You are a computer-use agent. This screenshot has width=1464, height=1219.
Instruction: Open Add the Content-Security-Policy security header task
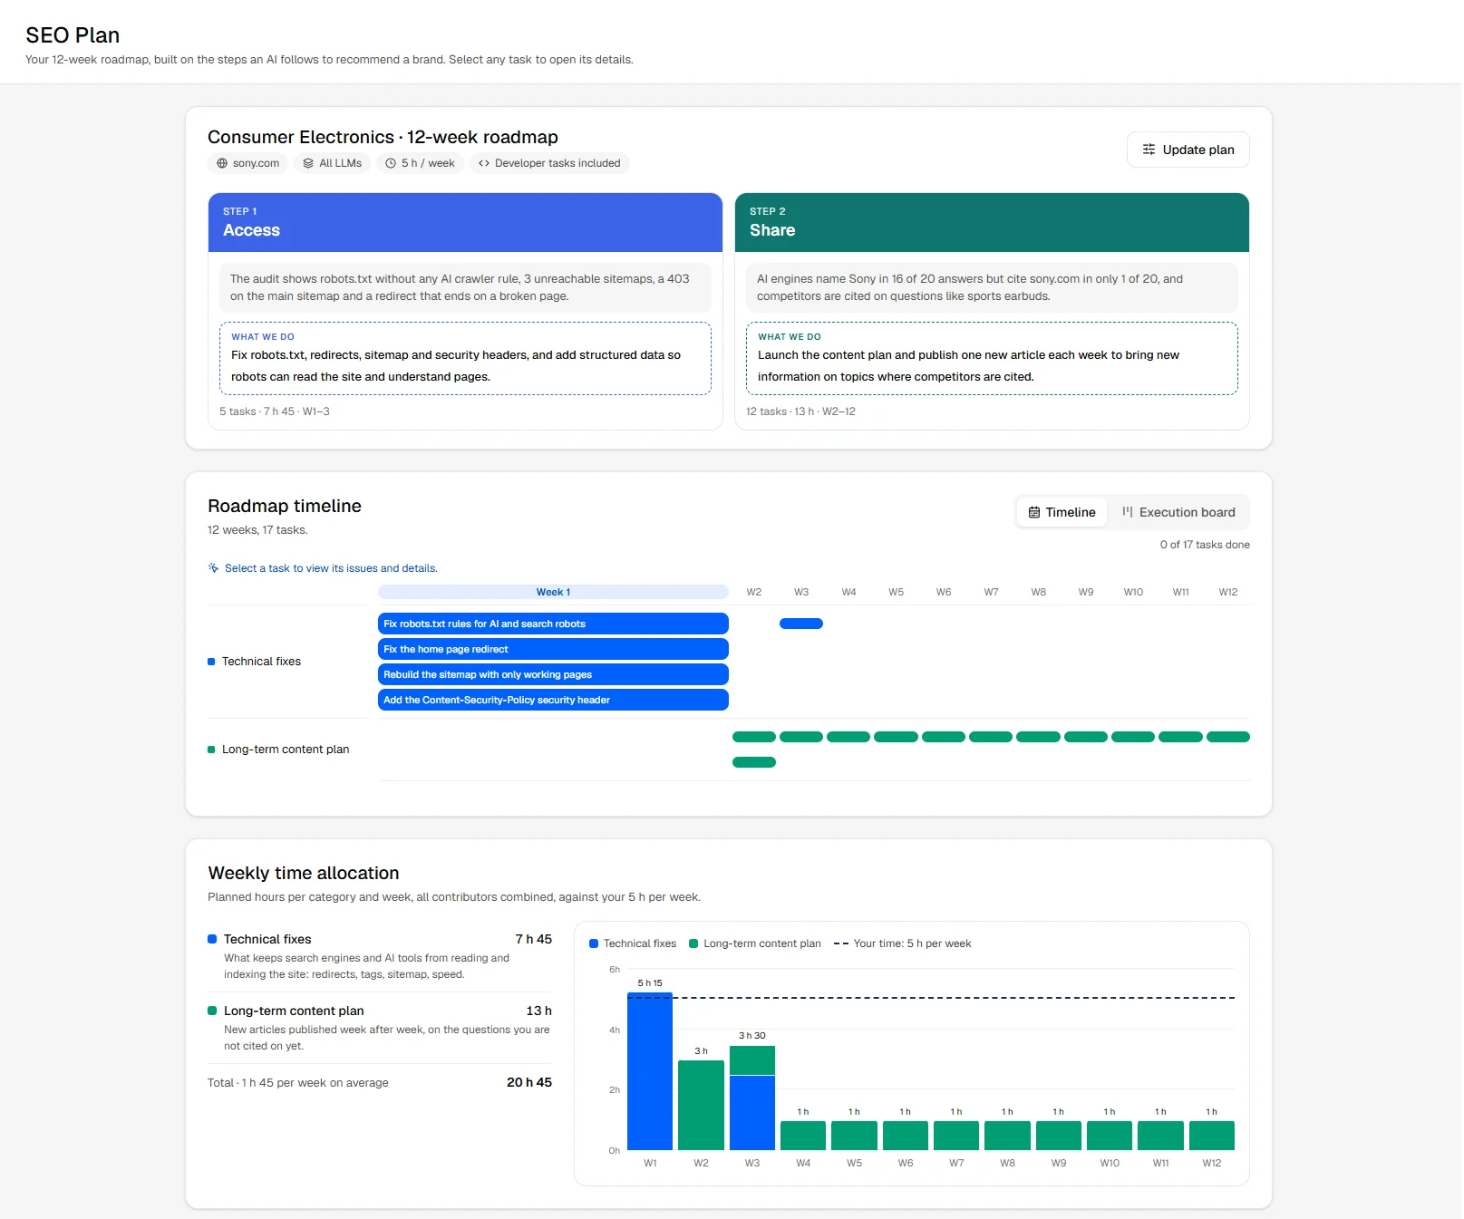(x=553, y=700)
